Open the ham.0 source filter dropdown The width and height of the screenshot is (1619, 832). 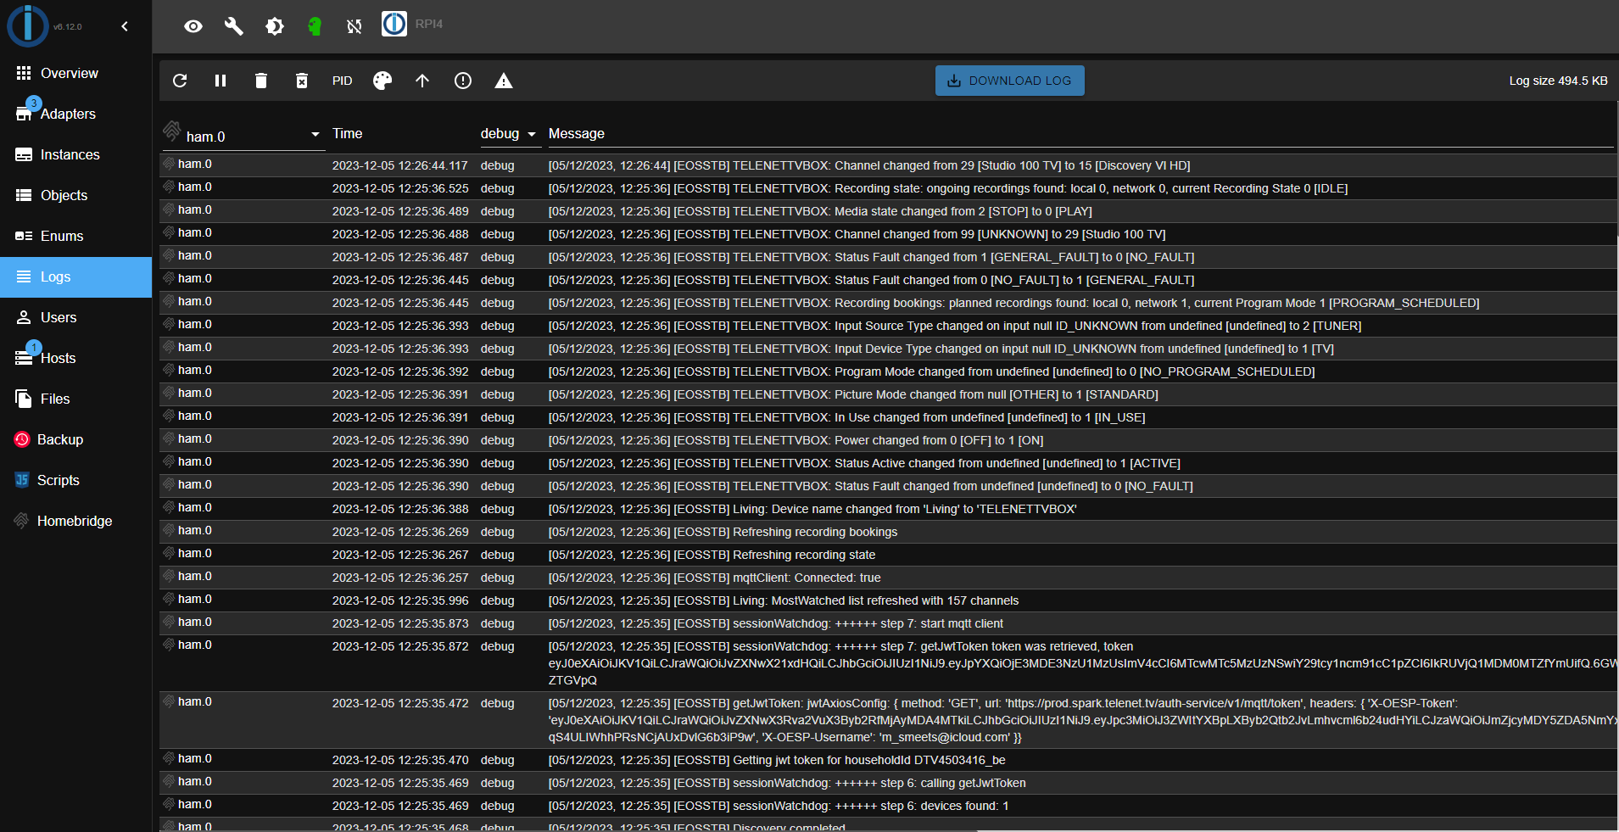click(243, 136)
